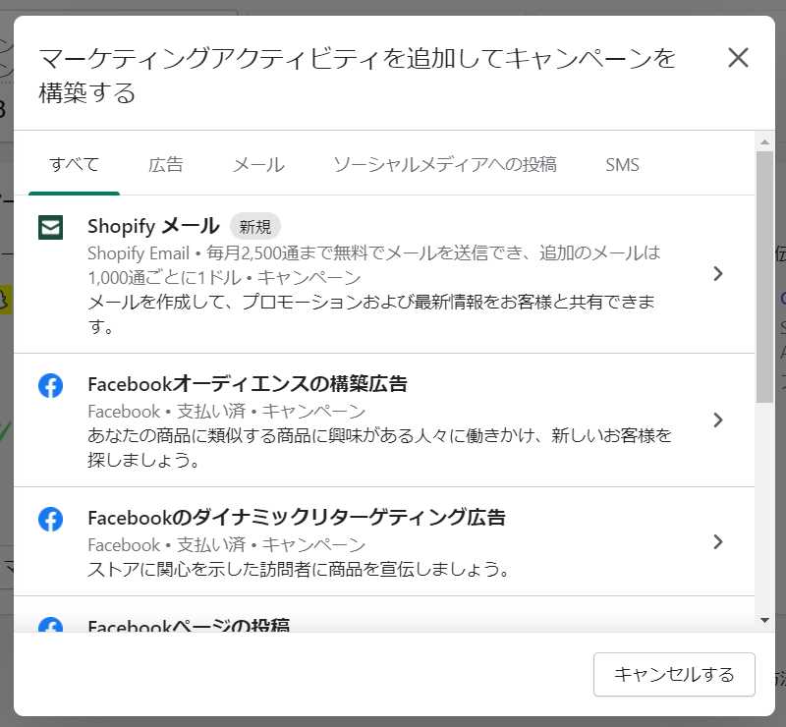786x727 pixels.
Task: Click the scrollbar up arrow
Action: tap(765, 142)
